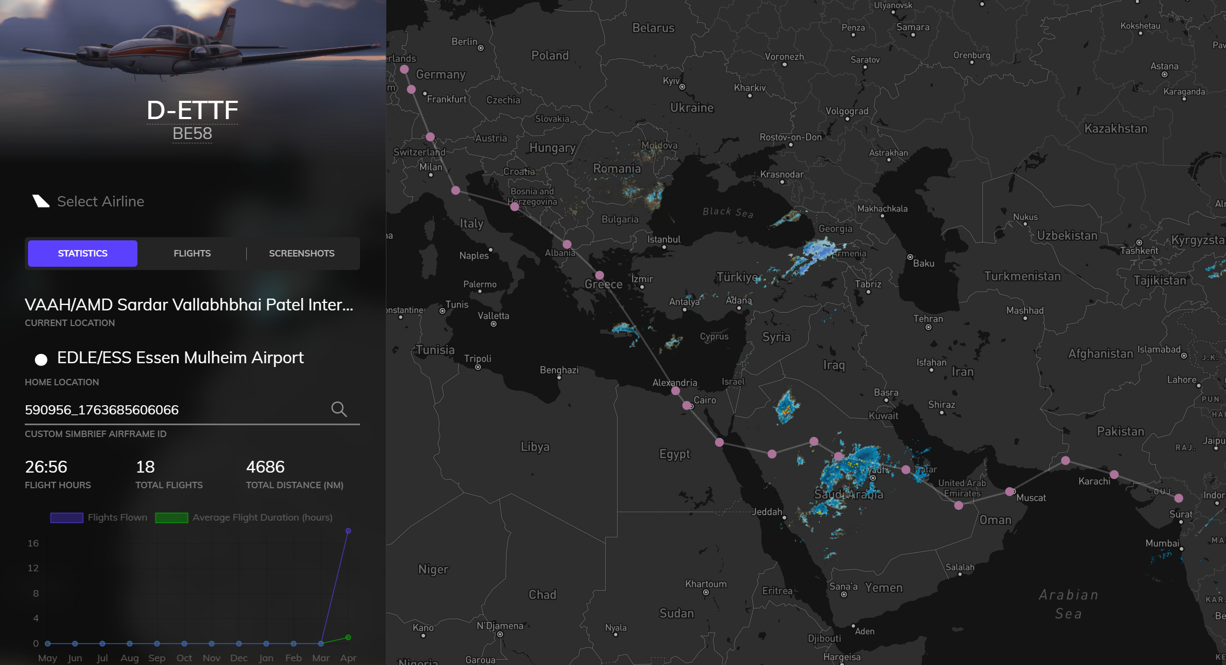Switch to the FLIGHTS tab

tap(192, 253)
